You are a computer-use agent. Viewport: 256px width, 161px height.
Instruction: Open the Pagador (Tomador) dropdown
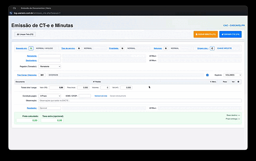click(x=50, y=66)
